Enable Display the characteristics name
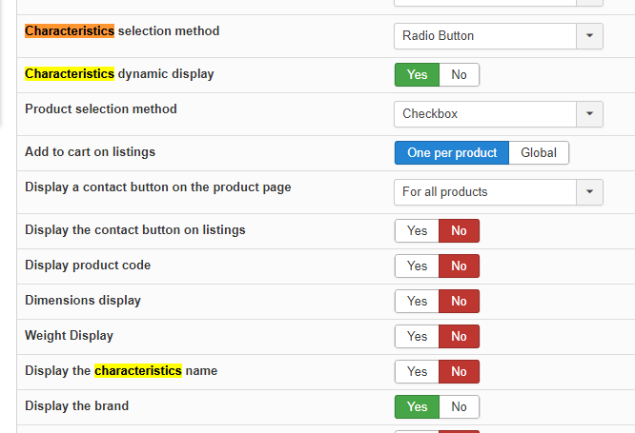 coord(417,371)
